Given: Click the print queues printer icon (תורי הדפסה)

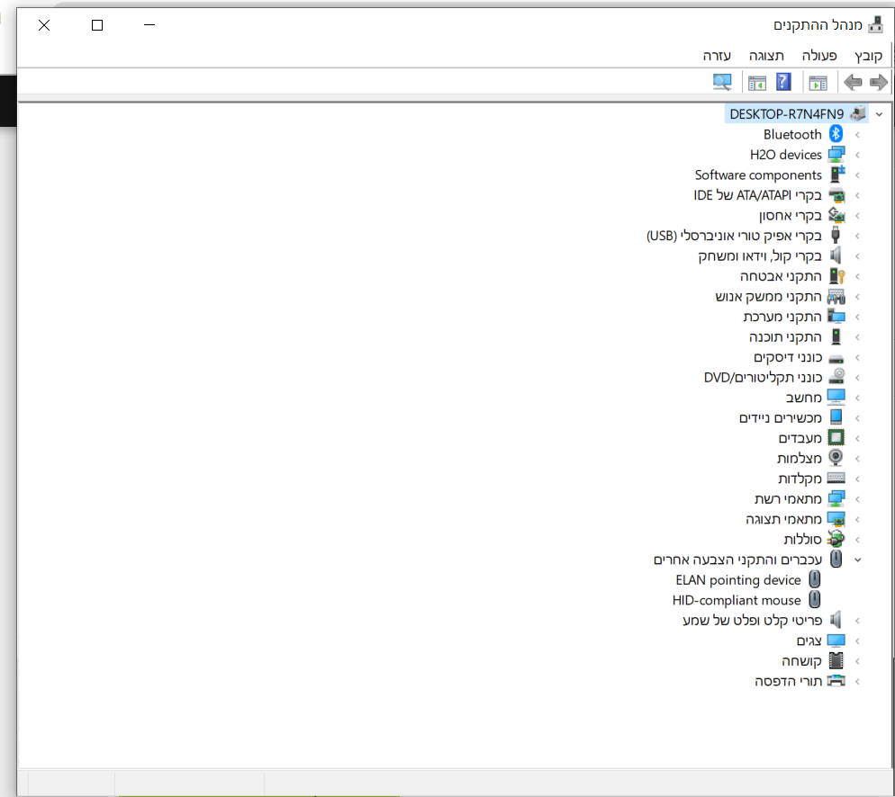Looking at the screenshot, I should pos(836,681).
